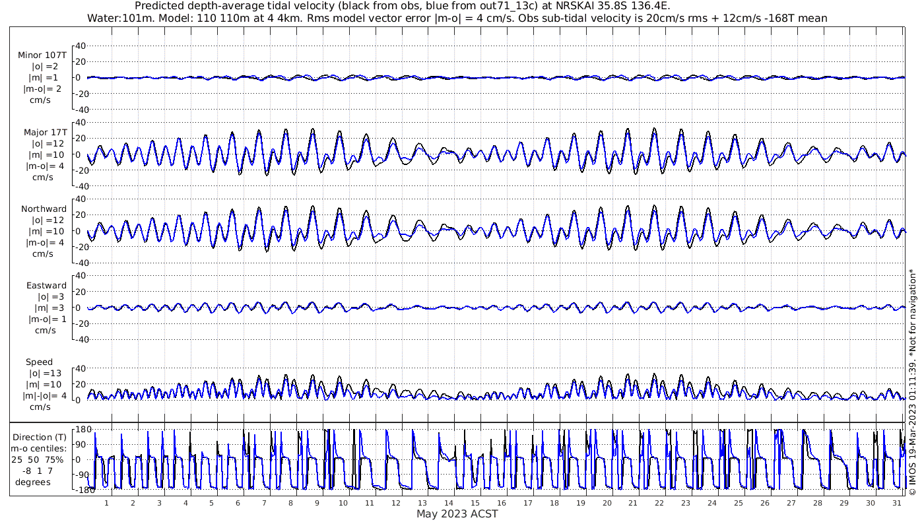Screen dimensions: 924x528
Task: Click day 1 on the date axis
Action: point(107,503)
